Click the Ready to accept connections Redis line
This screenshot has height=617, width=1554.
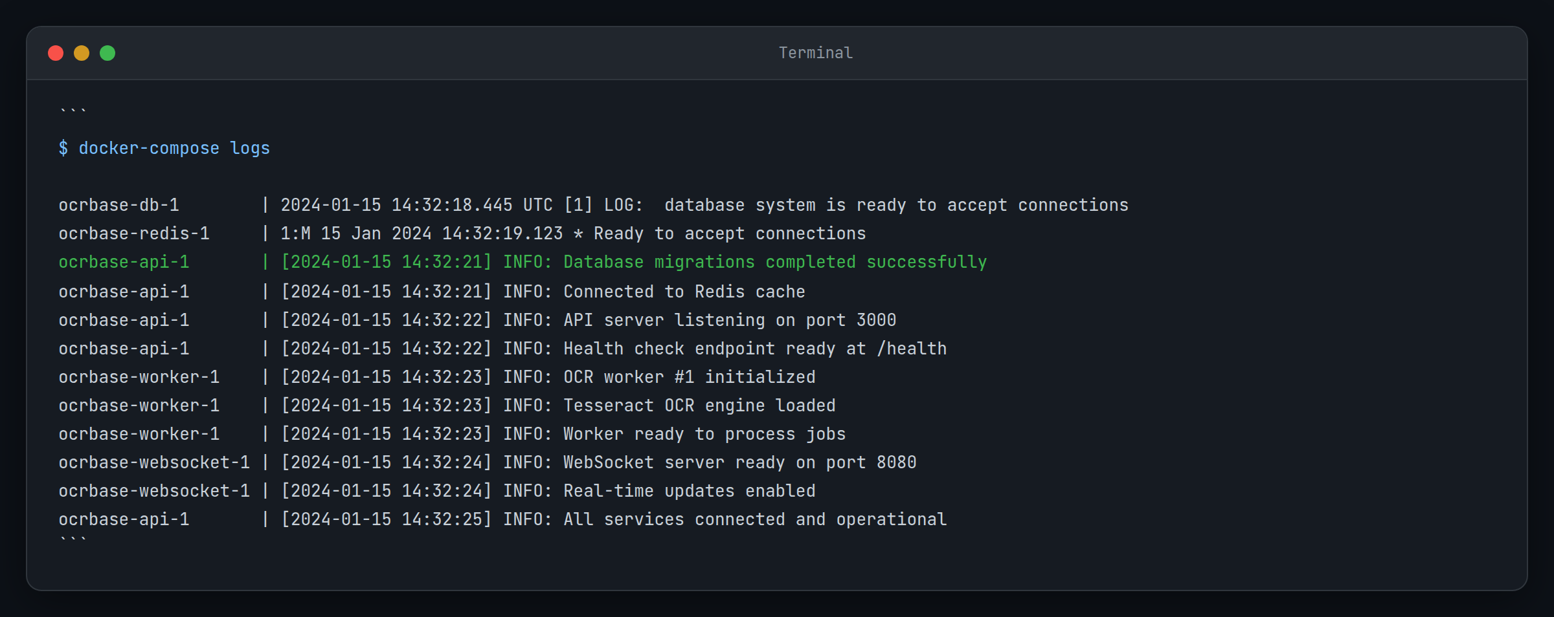point(730,233)
